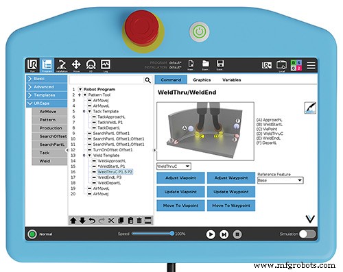Click the Save floppy disk icon
The image size is (343, 272).
coord(220,65)
